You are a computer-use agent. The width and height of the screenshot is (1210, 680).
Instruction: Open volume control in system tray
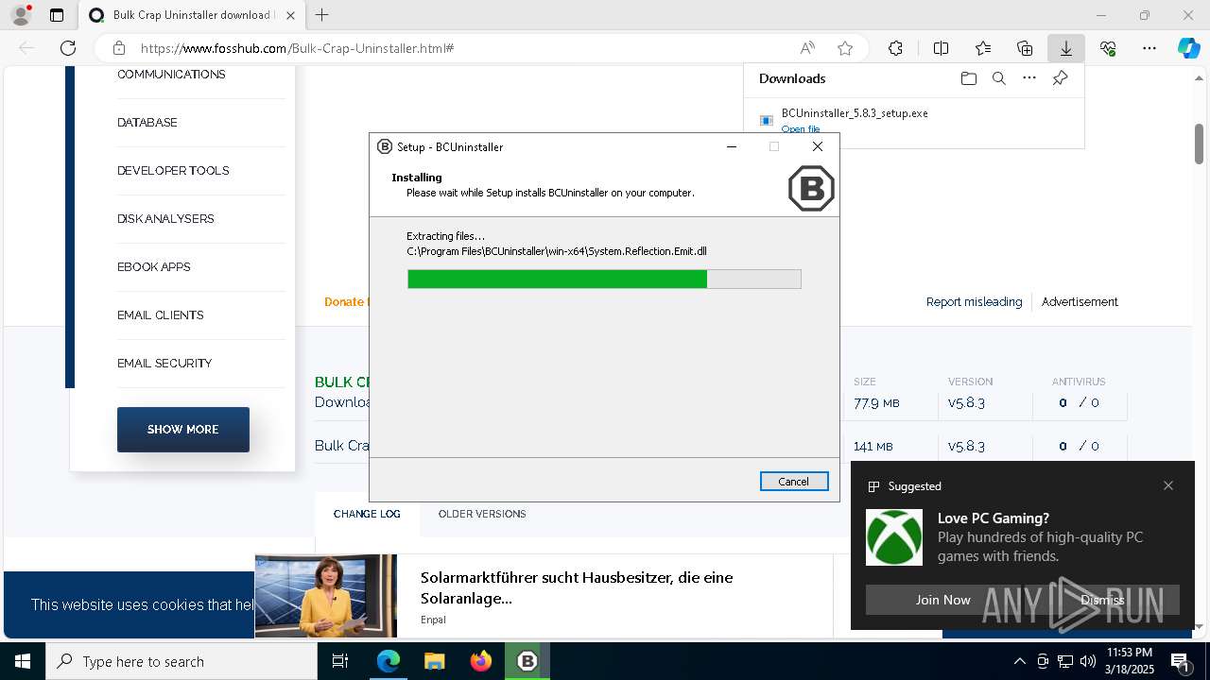pyautogui.click(x=1088, y=661)
